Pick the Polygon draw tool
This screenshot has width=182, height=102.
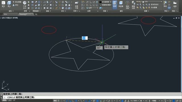pyautogui.click(x=44, y=8)
